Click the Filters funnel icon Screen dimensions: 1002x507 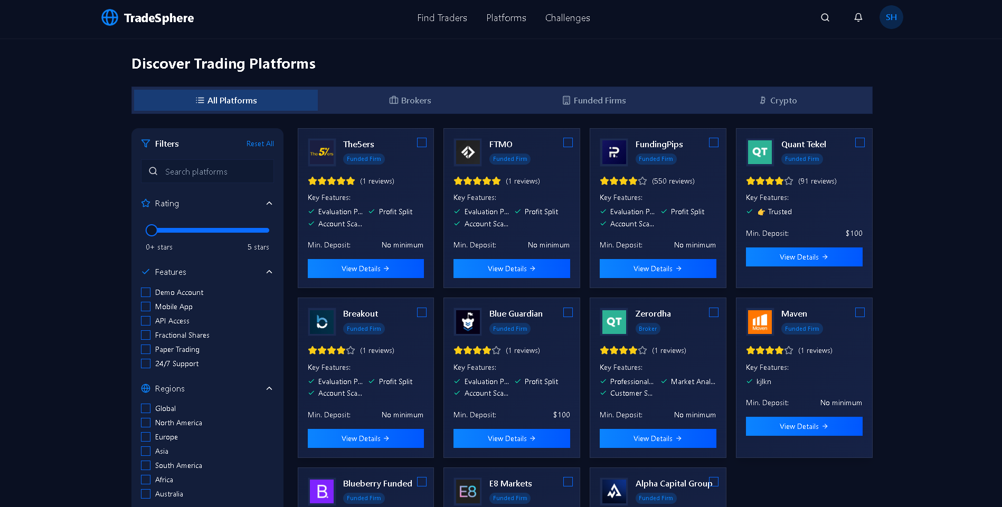click(146, 144)
